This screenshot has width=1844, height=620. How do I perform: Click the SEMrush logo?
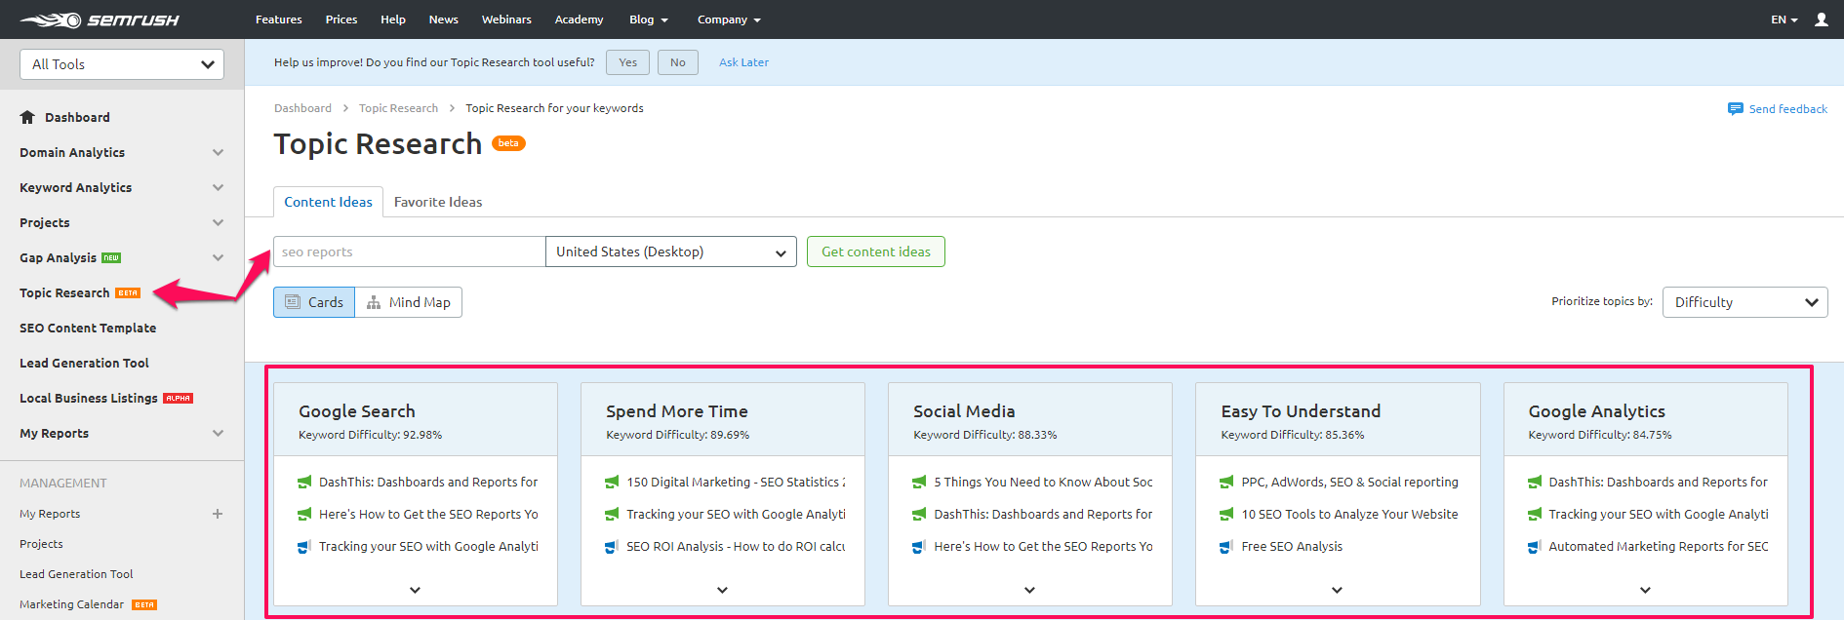click(x=100, y=19)
